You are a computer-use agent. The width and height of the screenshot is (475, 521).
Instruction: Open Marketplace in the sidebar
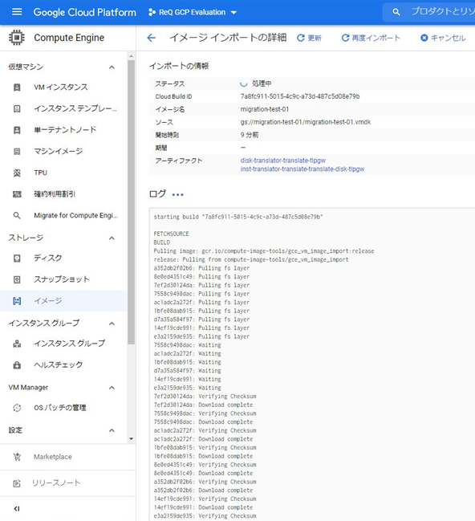pos(52,457)
